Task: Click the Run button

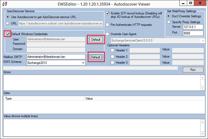Action: point(193,69)
